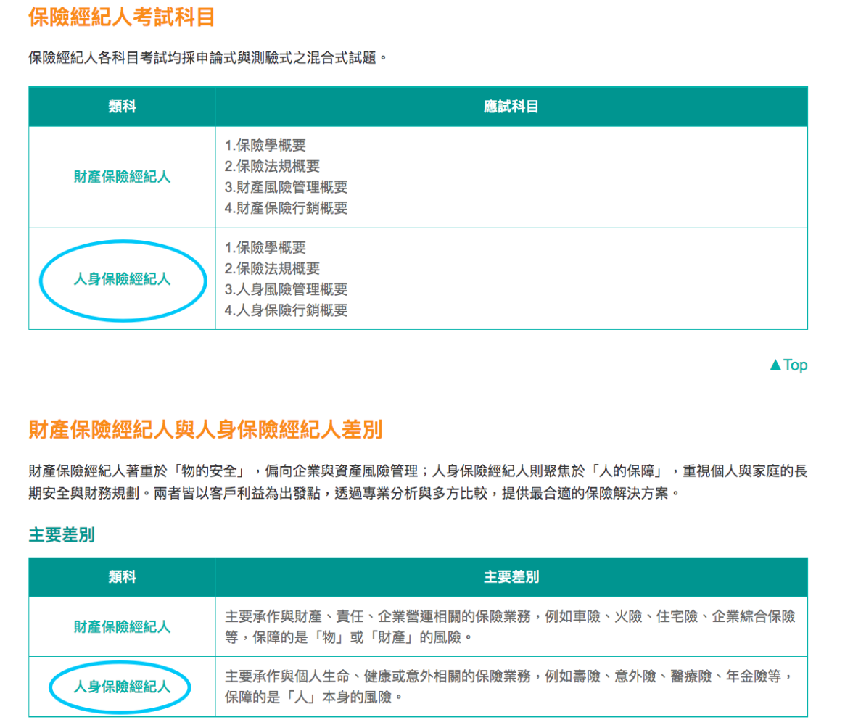Screen dimensions: 845x725
Task: Click the description cell mentioning 壽險、意外險
Action: pos(511,687)
